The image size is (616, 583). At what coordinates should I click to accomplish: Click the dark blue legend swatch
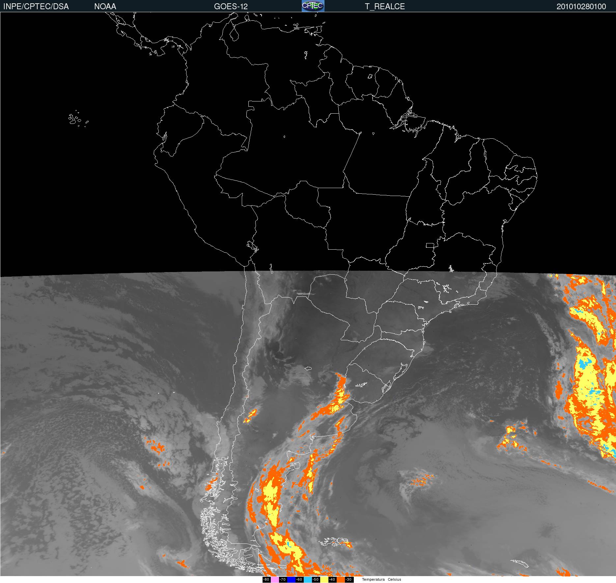pyautogui.click(x=291, y=580)
